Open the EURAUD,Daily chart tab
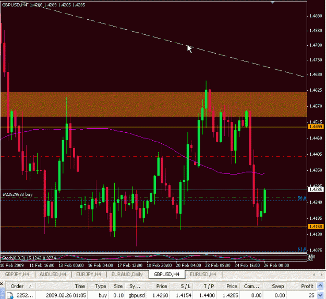The image size is (326, 299). (127, 275)
